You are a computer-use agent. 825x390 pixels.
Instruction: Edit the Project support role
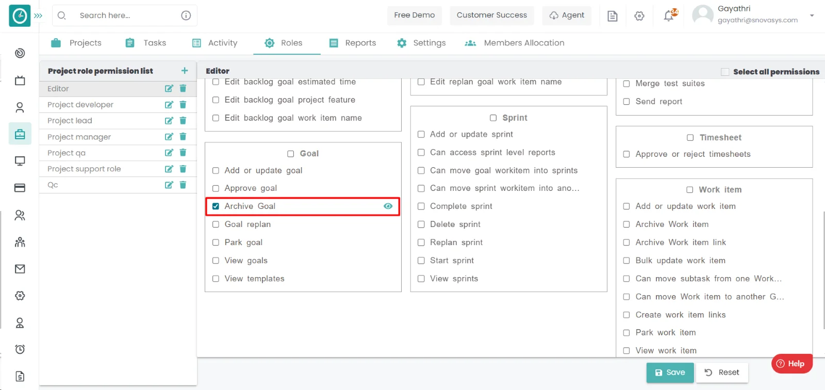click(169, 169)
